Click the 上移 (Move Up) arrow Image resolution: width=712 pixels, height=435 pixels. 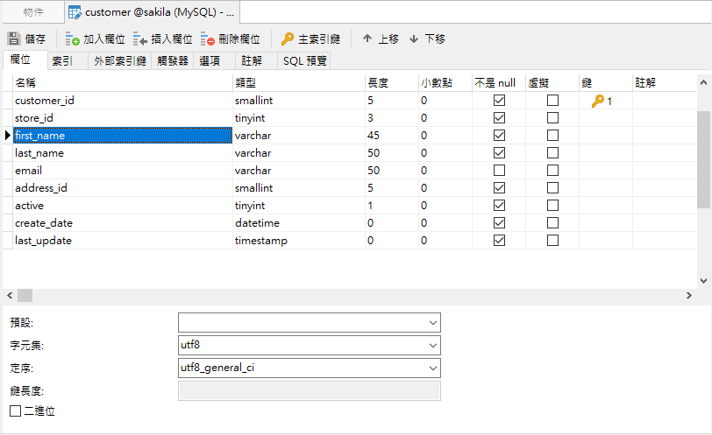pos(367,39)
